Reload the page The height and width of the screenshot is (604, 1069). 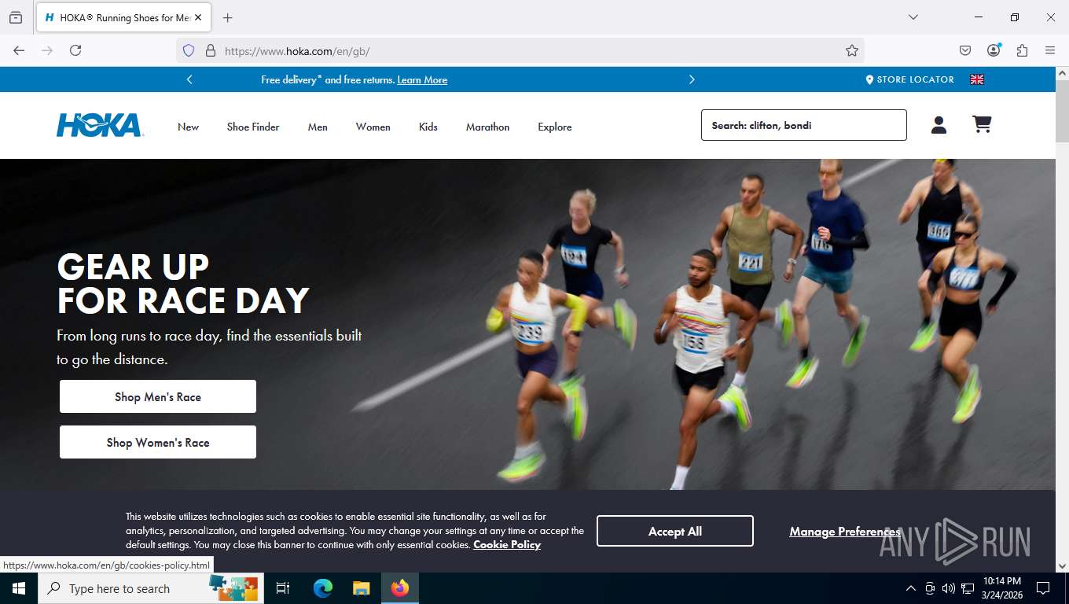(75, 50)
